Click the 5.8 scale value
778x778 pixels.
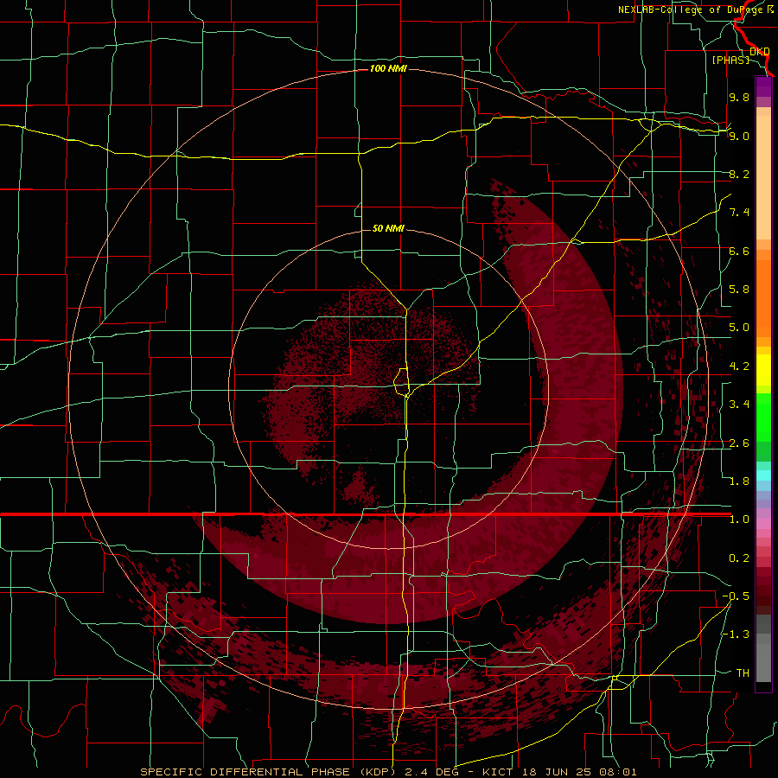pyautogui.click(x=739, y=290)
